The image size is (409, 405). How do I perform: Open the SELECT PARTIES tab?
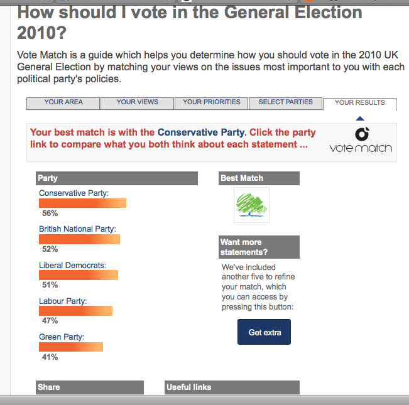coord(285,102)
